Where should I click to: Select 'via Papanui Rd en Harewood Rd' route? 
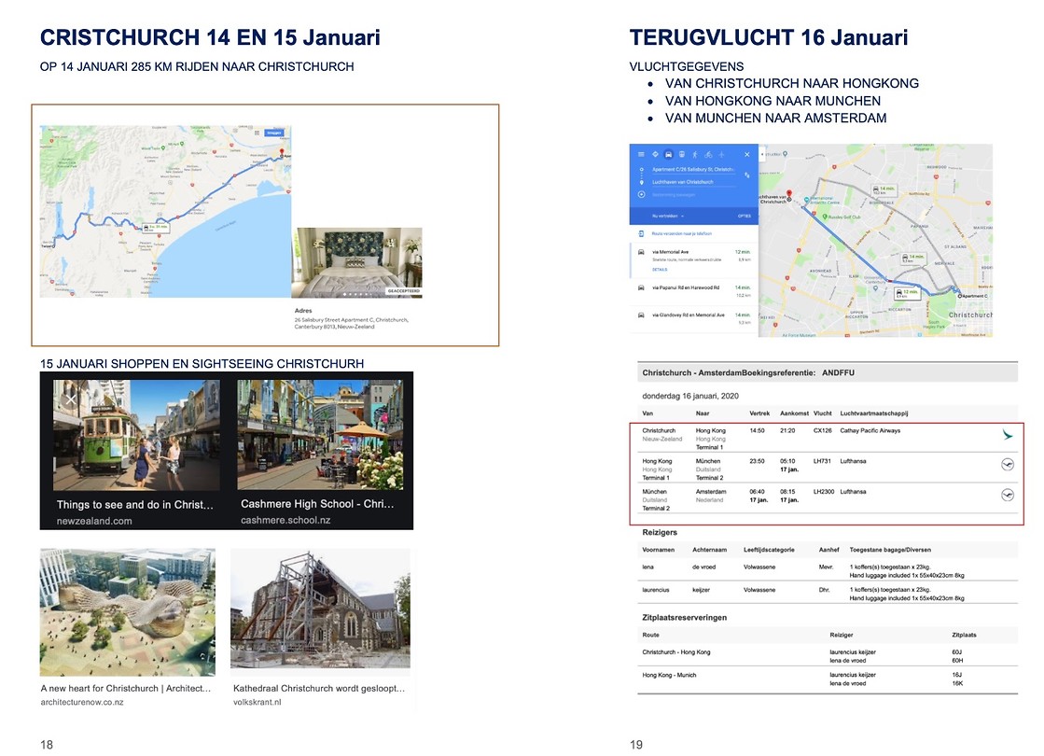pyautogui.click(x=694, y=292)
